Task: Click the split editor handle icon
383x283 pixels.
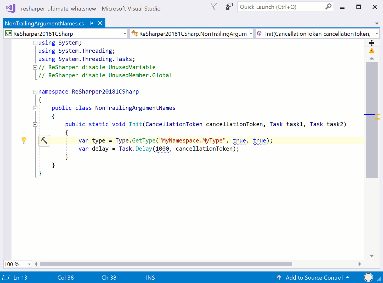Action: pos(371,43)
